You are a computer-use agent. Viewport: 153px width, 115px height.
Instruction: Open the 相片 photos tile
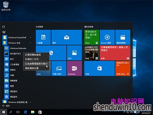pos(74,53)
